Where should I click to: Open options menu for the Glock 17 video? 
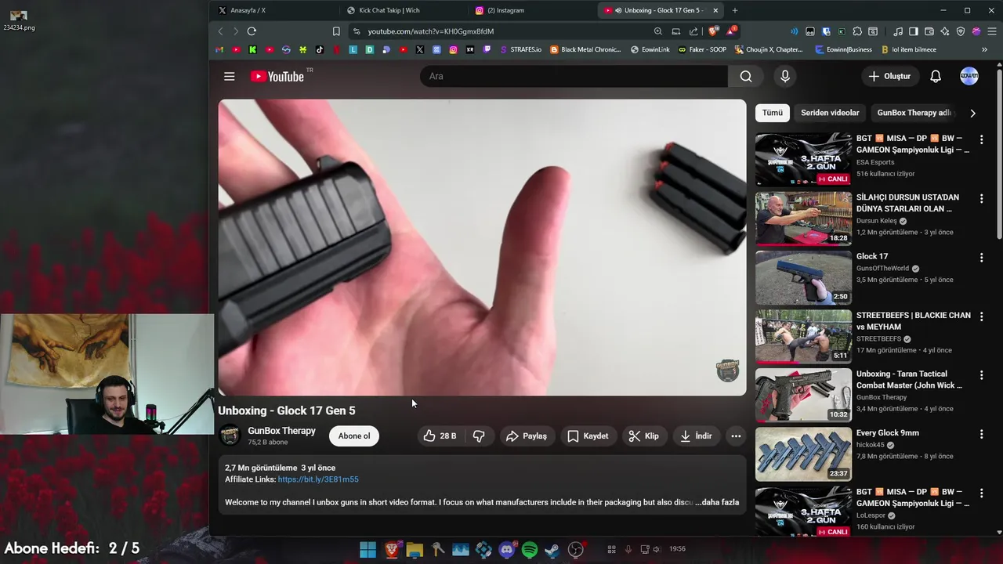(981, 257)
